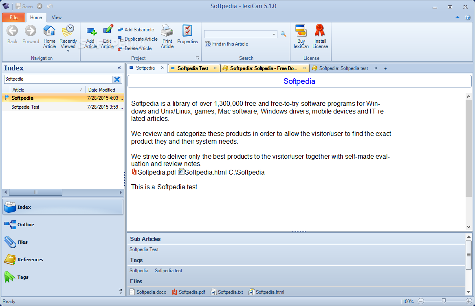Click inside the ribbon search field
Screen dimensions: 475x306
[x=238, y=34]
